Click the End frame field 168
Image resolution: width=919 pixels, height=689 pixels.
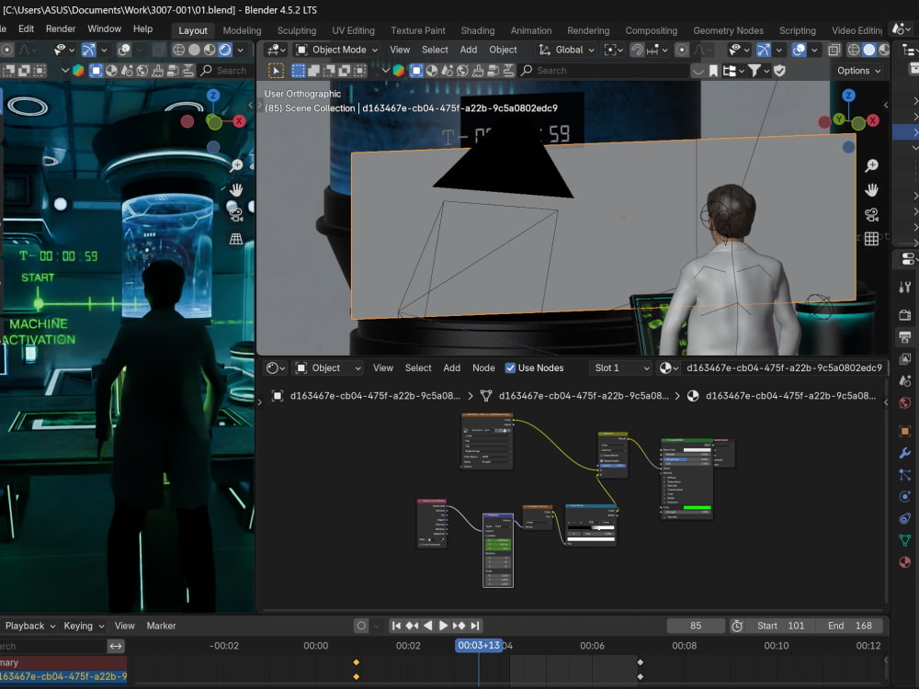pos(852,626)
